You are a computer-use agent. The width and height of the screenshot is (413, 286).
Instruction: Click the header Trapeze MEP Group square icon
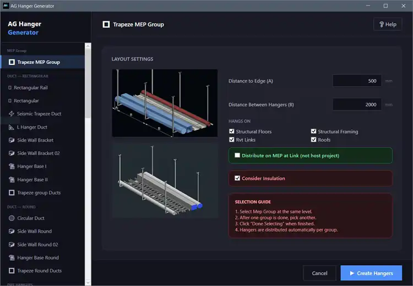(x=106, y=24)
